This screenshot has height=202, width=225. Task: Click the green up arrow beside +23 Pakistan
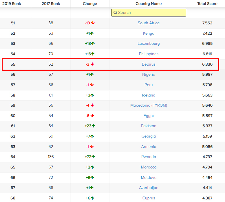[x=93, y=126]
